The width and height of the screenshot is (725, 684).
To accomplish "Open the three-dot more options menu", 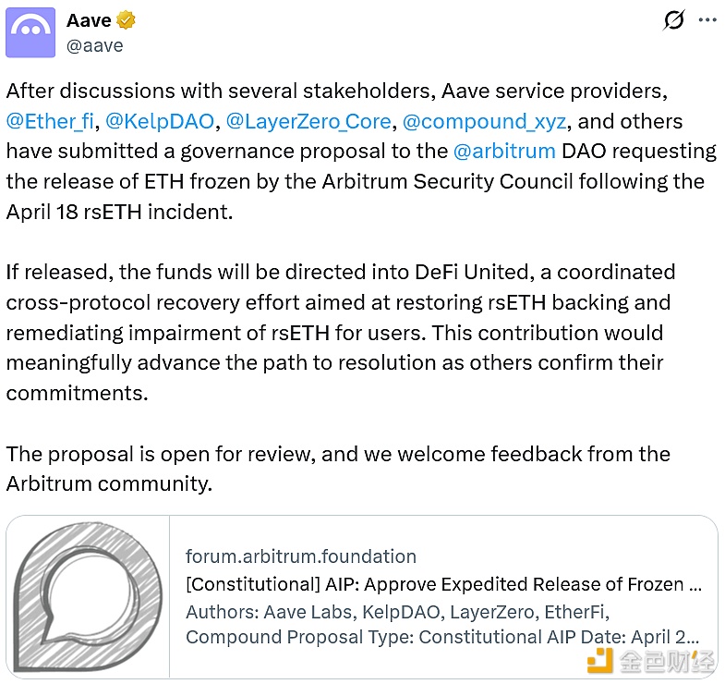I will tap(707, 19).
